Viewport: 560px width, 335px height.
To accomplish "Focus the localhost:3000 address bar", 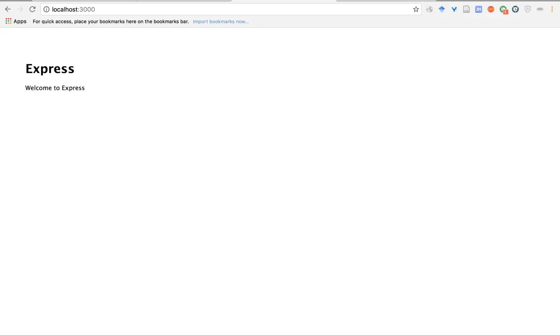I will [x=231, y=9].
